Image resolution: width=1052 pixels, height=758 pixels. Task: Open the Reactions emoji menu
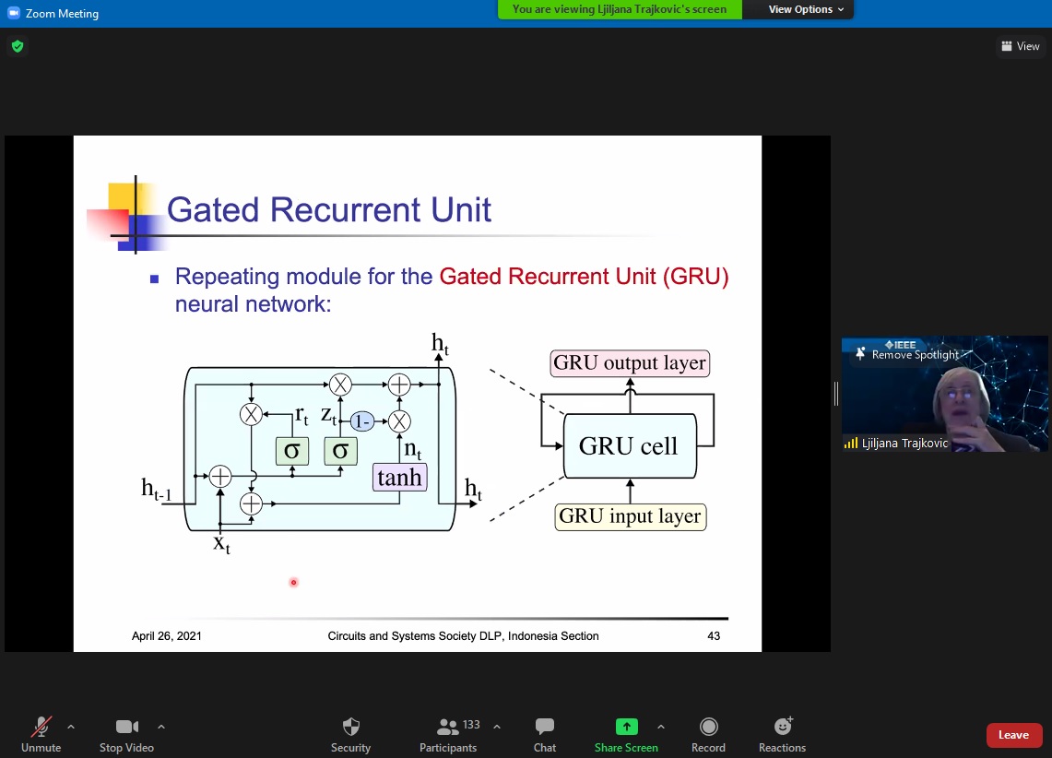(x=783, y=728)
